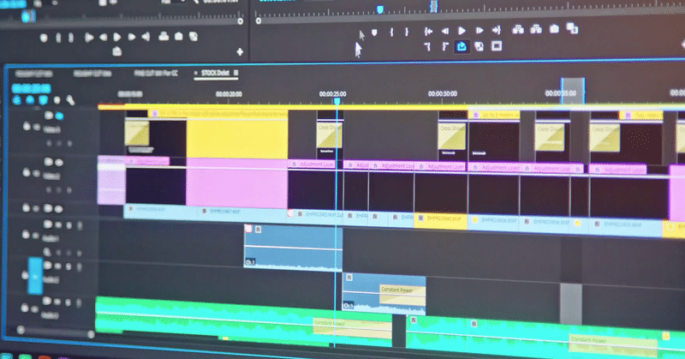Solo the Audio 3 track

click(x=68, y=302)
